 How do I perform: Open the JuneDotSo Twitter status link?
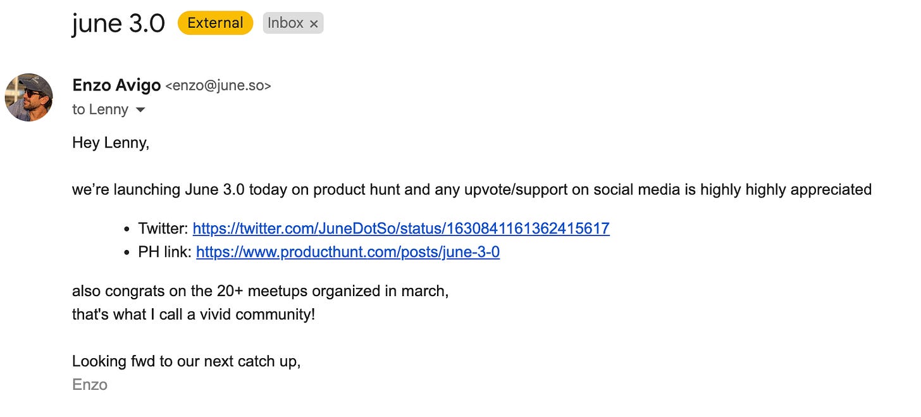coord(401,228)
